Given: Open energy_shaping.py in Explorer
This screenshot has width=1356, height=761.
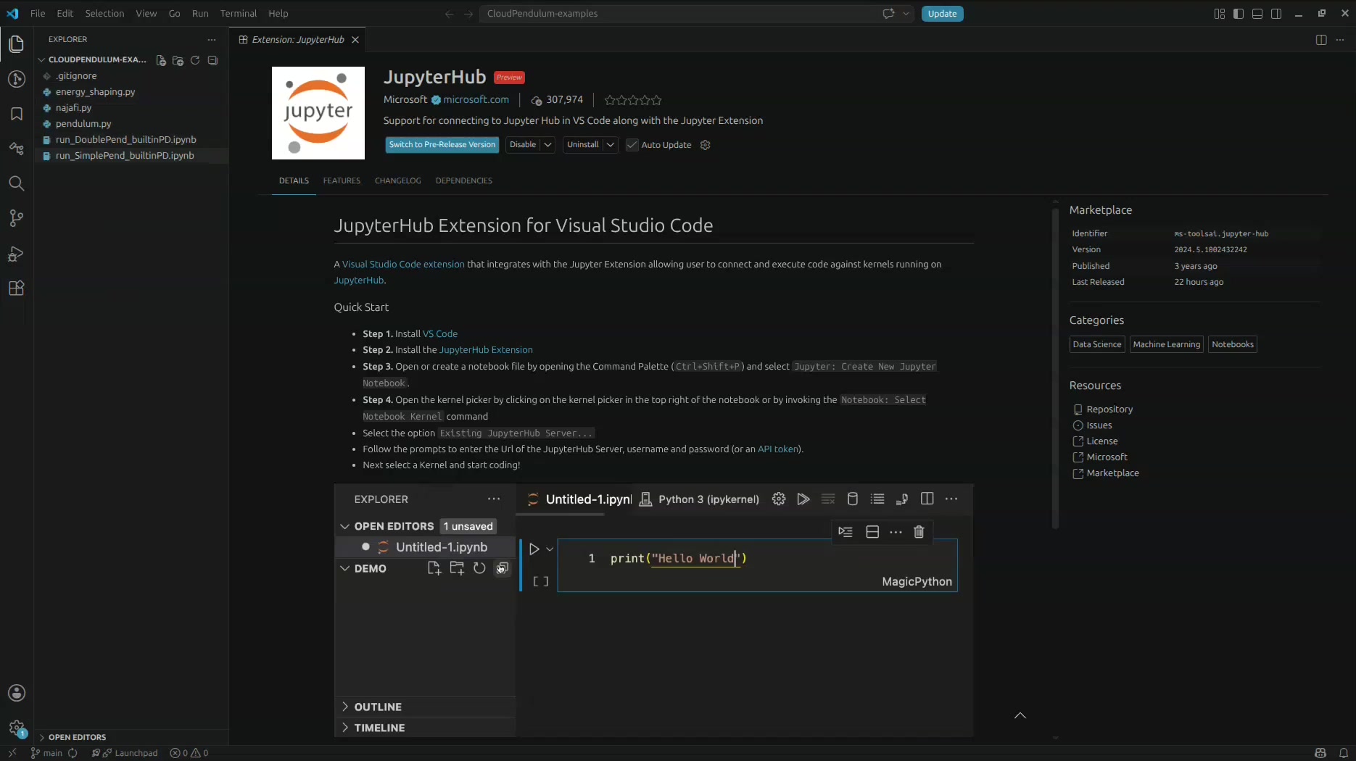Looking at the screenshot, I should coord(95,92).
